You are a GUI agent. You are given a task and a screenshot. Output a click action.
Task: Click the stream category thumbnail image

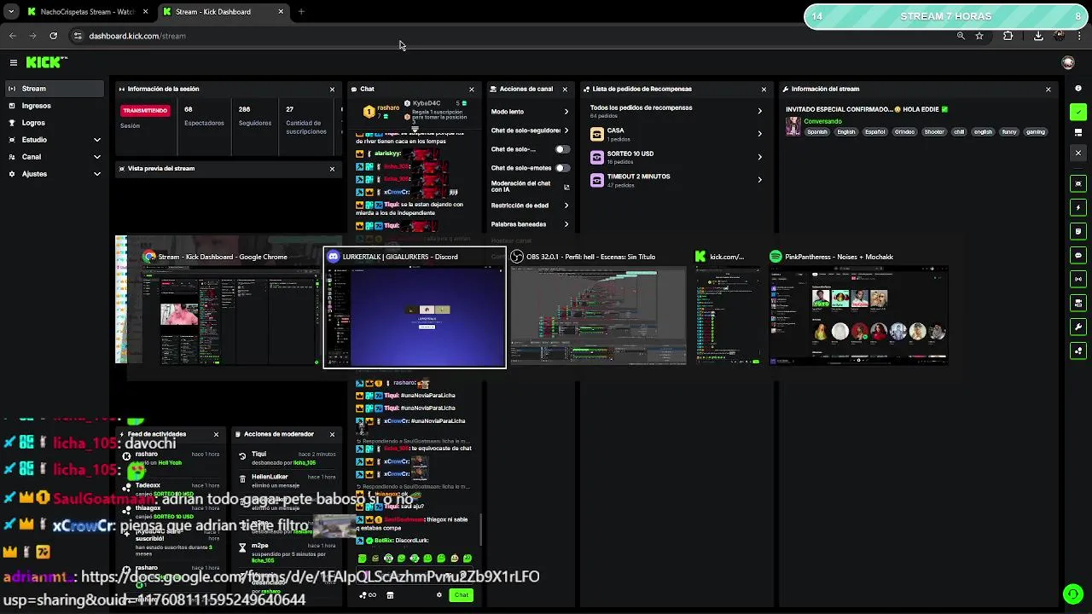pos(793,126)
